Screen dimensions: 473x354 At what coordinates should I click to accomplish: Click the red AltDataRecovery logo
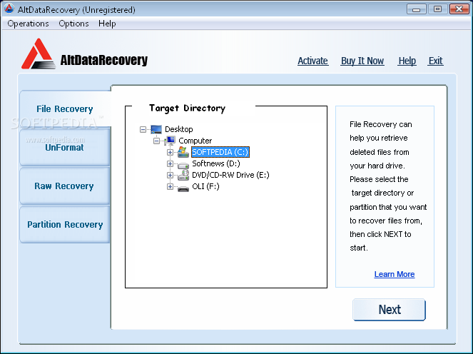click(39, 54)
